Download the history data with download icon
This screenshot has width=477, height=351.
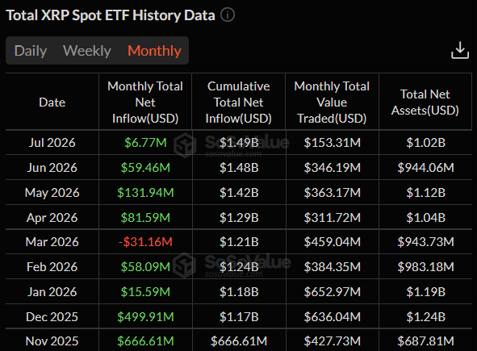pyautogui.click(x=460, y=50)
